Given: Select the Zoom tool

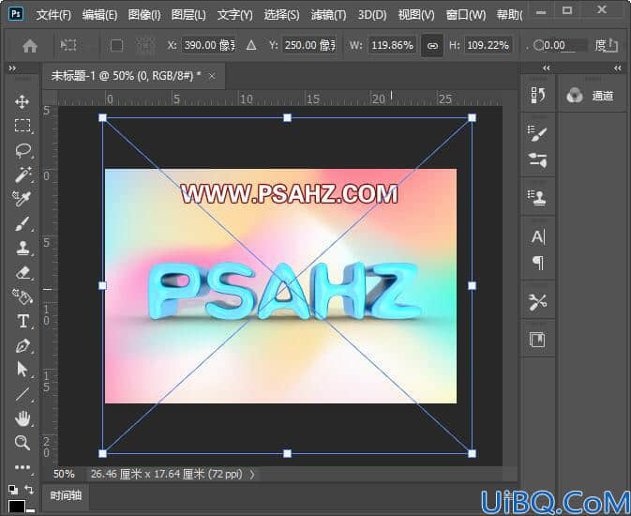Looking at the screenshot, I should [23, 442].
